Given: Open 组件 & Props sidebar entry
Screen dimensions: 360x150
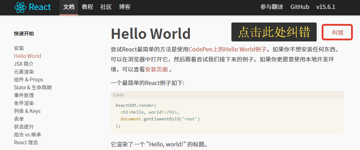Looking at the screenshot, I should tap(28, 80).
